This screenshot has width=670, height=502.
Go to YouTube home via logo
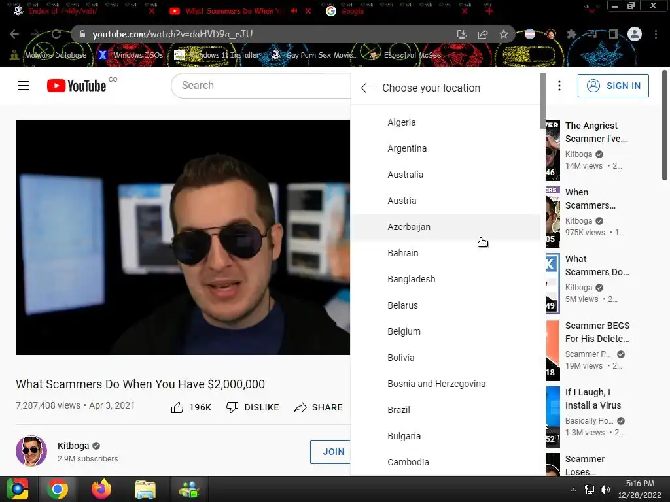tap(76, 86)
